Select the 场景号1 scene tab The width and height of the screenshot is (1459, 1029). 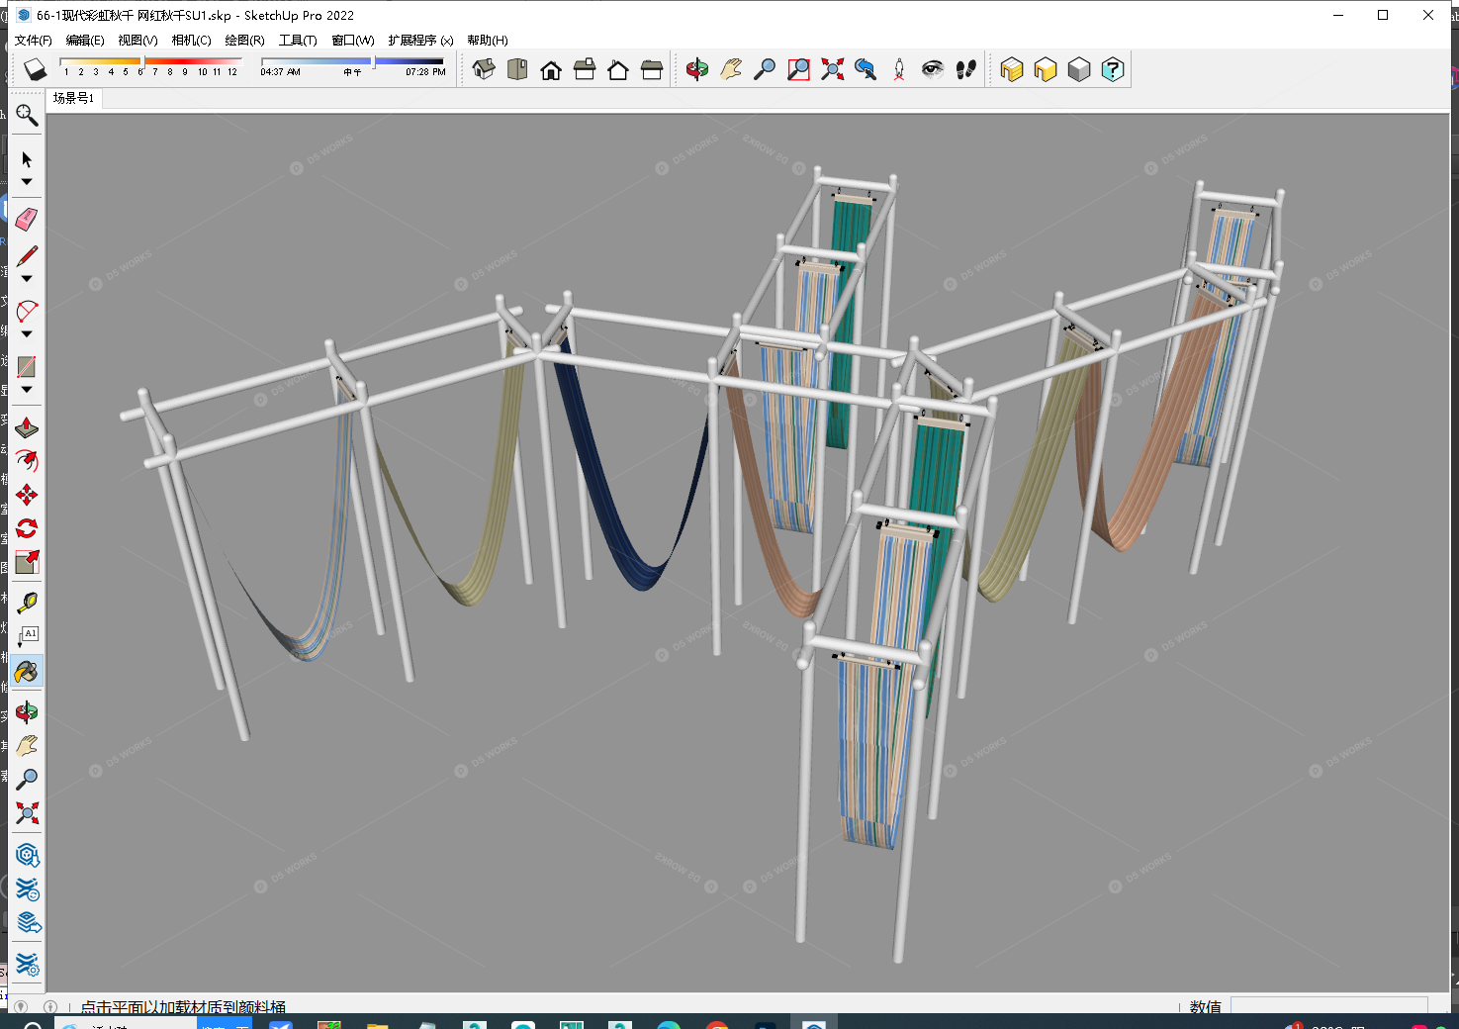pyautogui.click(x=73, y=98)
